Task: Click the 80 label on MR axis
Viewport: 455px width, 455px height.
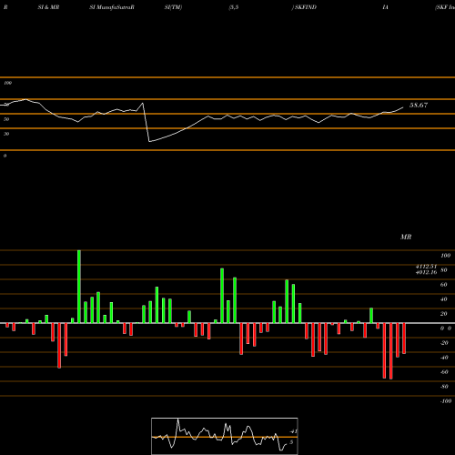Action: pos(444,270)
